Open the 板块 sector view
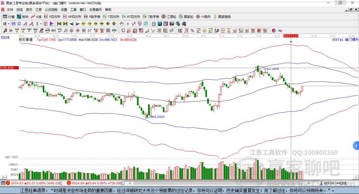This screenshot has width=359, height=194. tap(23, 17)
